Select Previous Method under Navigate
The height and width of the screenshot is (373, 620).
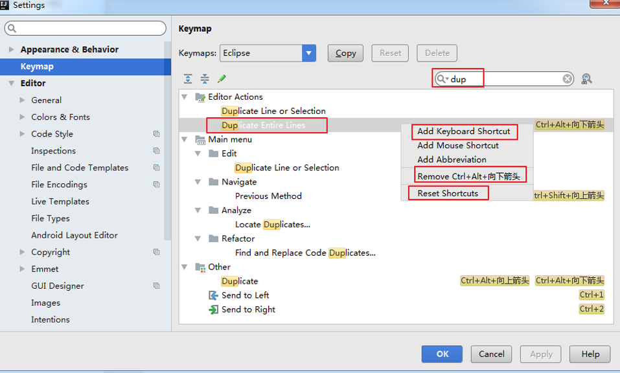click(268, 196)
